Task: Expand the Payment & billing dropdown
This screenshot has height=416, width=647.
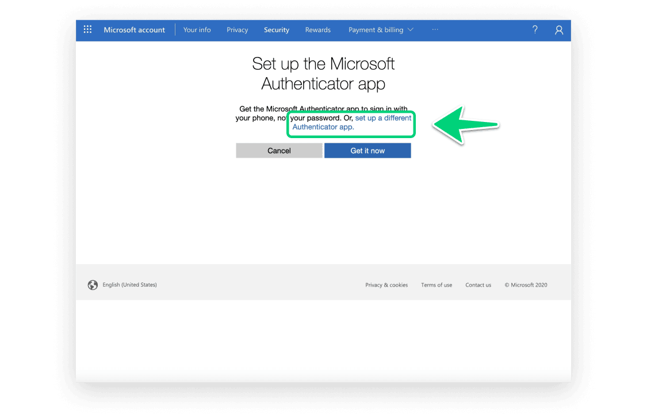Action: [x=381, y=30]
